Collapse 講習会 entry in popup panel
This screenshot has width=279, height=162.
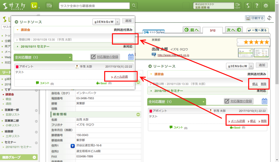(x=17, y=30)
